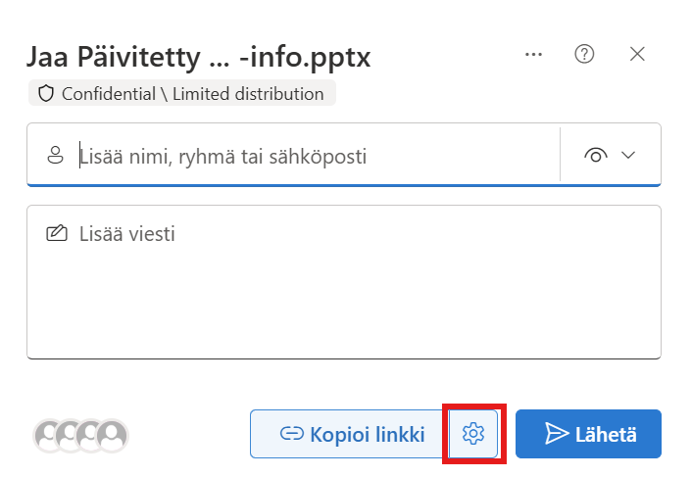Image resolution: width=691 pixels, height=477 pixels.
Task: Open link settings gear icon
Action: click(x=474, y=434)
